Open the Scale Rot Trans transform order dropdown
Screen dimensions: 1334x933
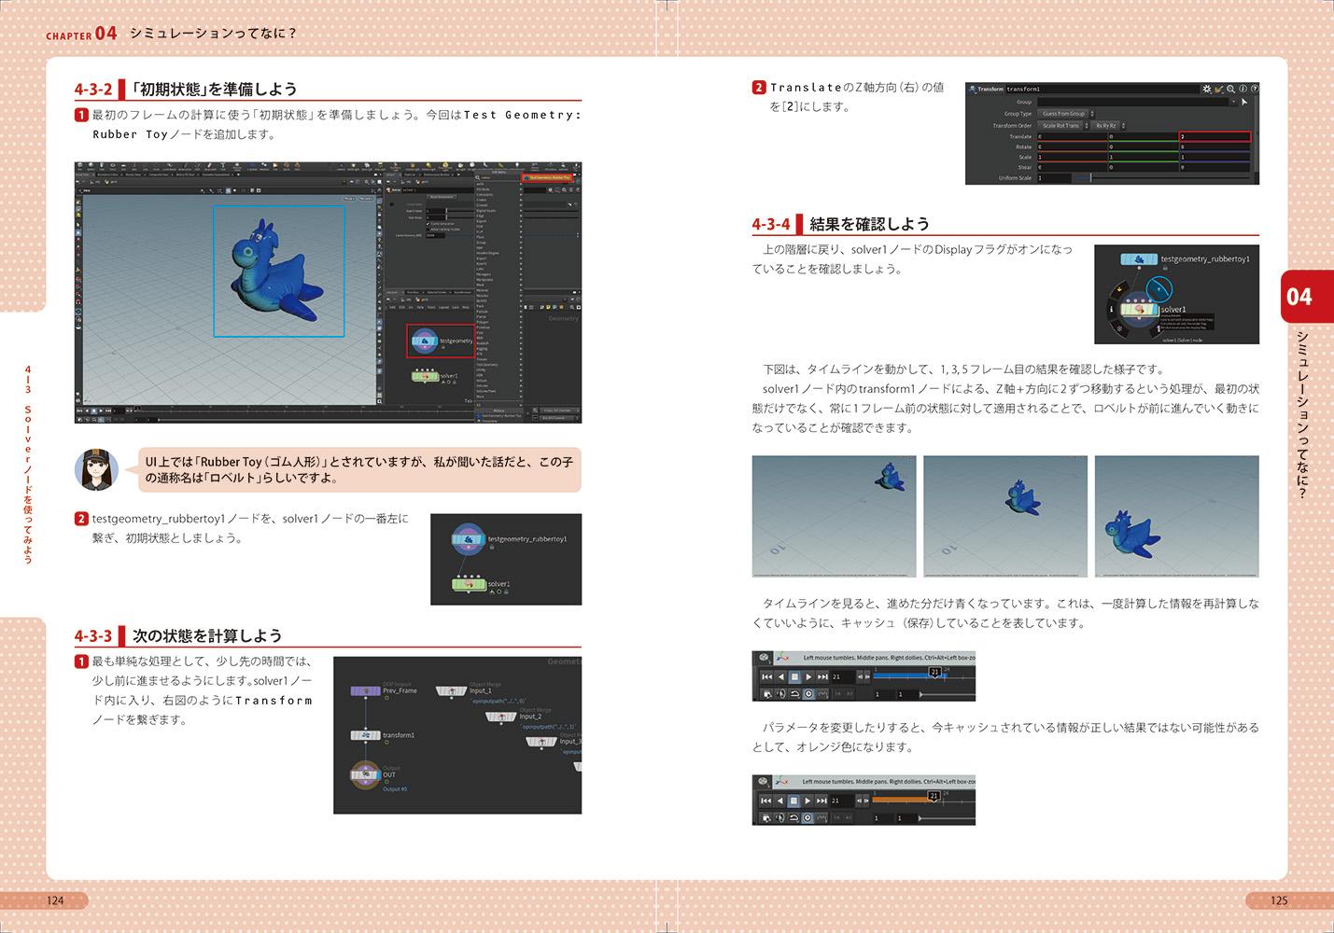pyautogui.click(x=1064, y=125)
